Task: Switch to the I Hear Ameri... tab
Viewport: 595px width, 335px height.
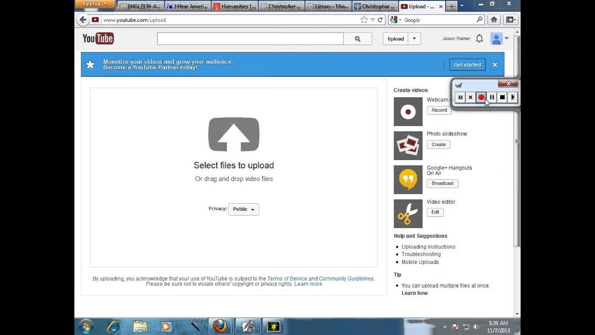Action: [x=188, y=7]
